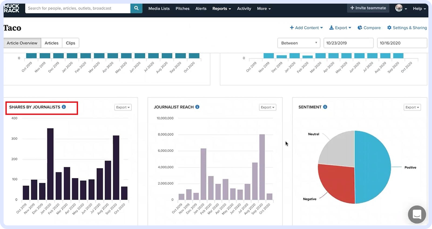This screenshot has width=432, height=229.
Task: Click the Compare pie chart option
Action: [x=369, y=28]
